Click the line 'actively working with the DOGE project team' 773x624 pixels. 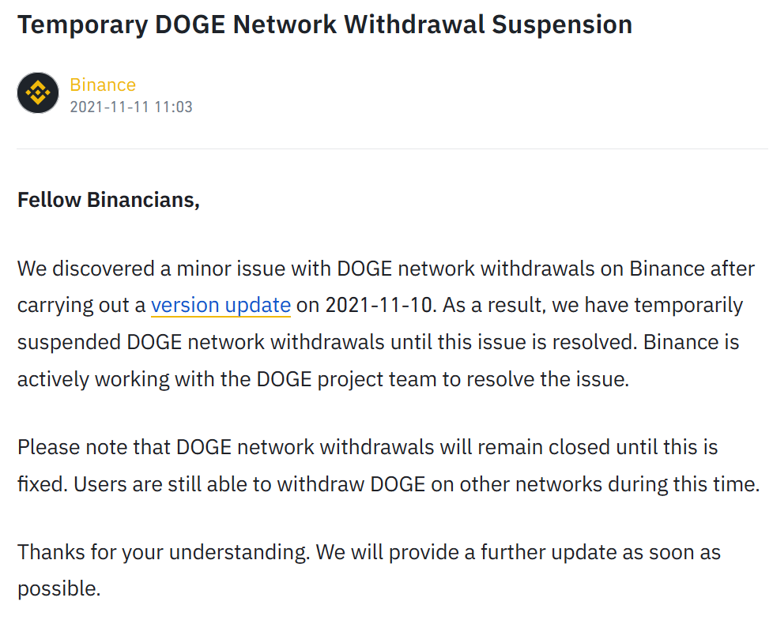(x=323, y=379)
